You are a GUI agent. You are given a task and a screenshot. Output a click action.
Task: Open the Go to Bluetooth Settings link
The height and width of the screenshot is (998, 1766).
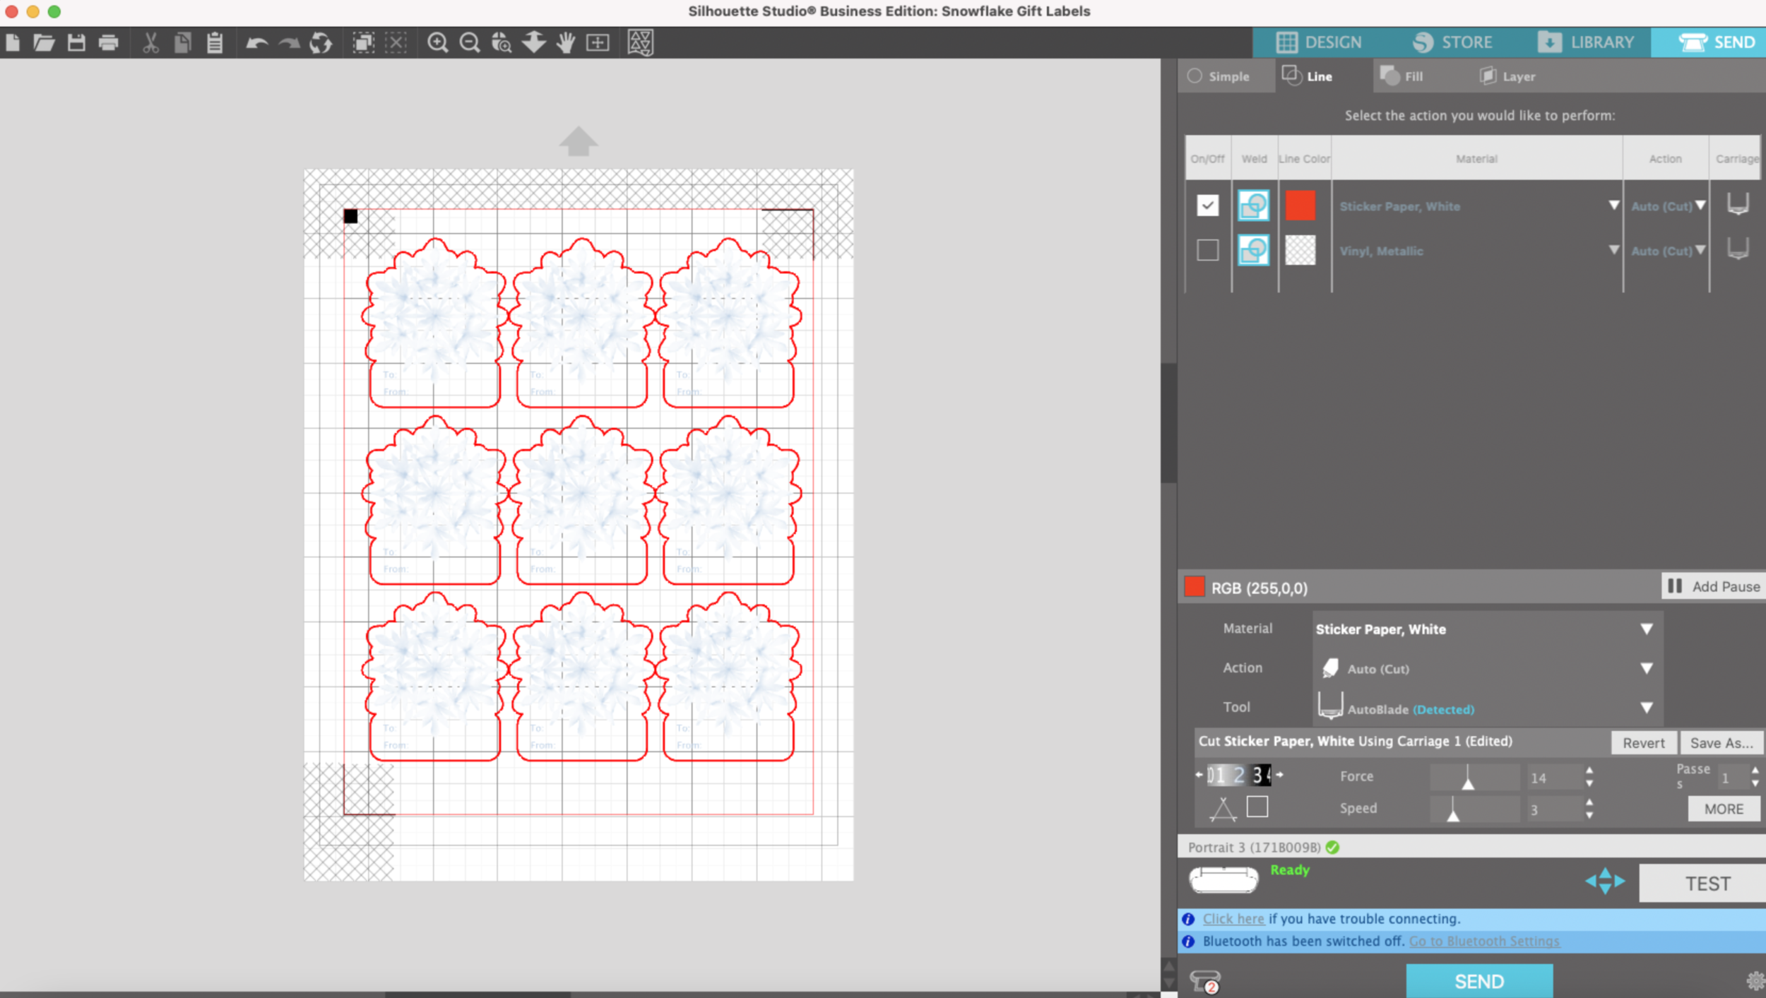tap(1484, 941)
